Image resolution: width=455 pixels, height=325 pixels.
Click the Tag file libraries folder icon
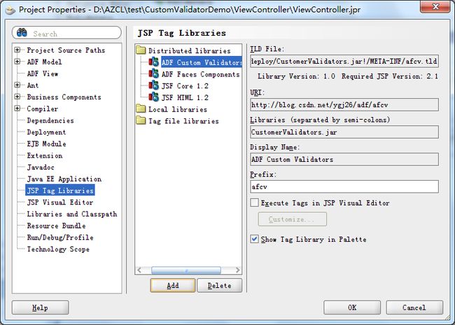click(141, 120)
